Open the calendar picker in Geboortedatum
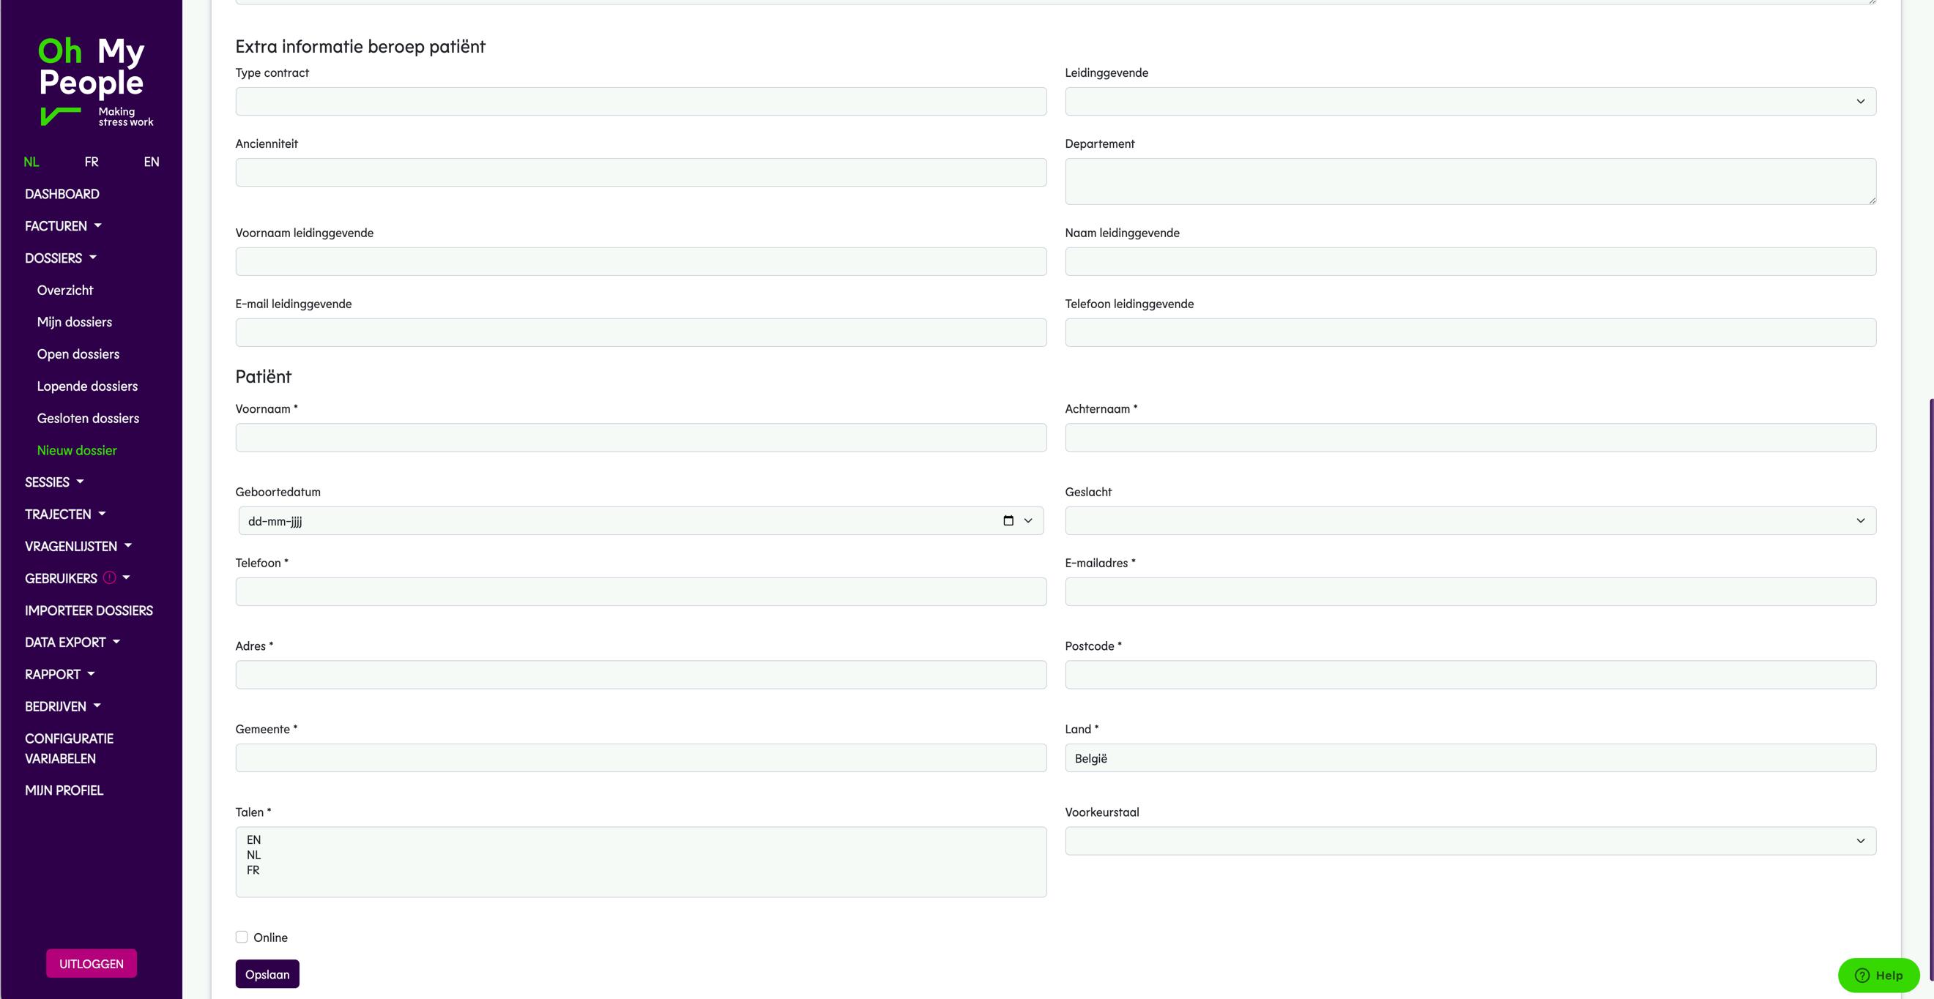This screenshot has height=999, width=1934. [1008, 521]
